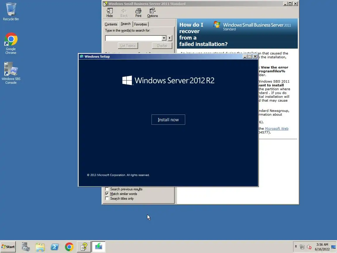Enable Search titles only checkbox
337x253 pixels.
(x=107, y=199)
